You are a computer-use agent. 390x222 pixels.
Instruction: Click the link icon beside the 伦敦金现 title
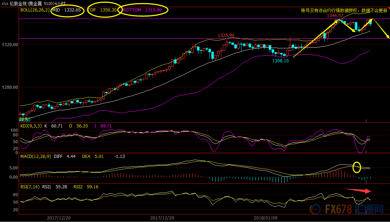coord(5,4)
